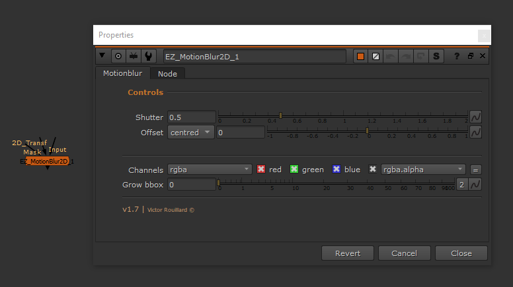This screenshot has width=513, height=287.
Task: Click the Shutter value input field
Action: tap(191, 117)
